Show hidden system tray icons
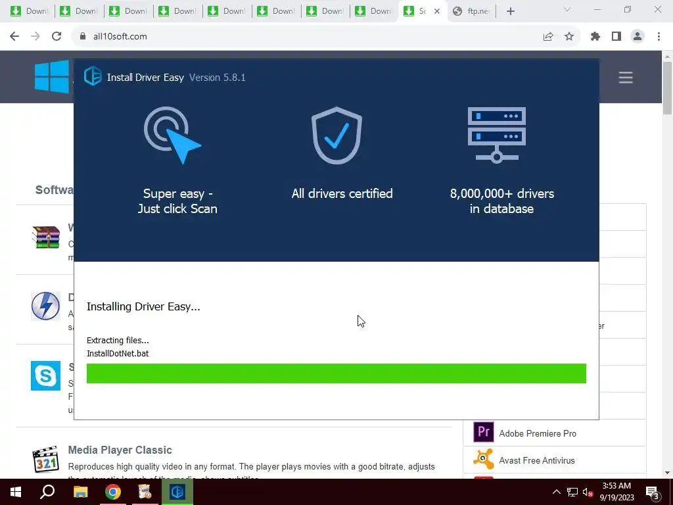The image size is (673, 505). pos(556,492)
